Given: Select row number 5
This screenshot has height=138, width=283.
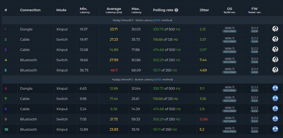Looking at the screenshot, I should coord(5,70).
